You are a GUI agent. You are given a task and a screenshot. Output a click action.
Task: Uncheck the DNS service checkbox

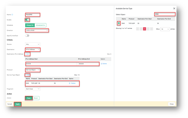pos(119,23)
